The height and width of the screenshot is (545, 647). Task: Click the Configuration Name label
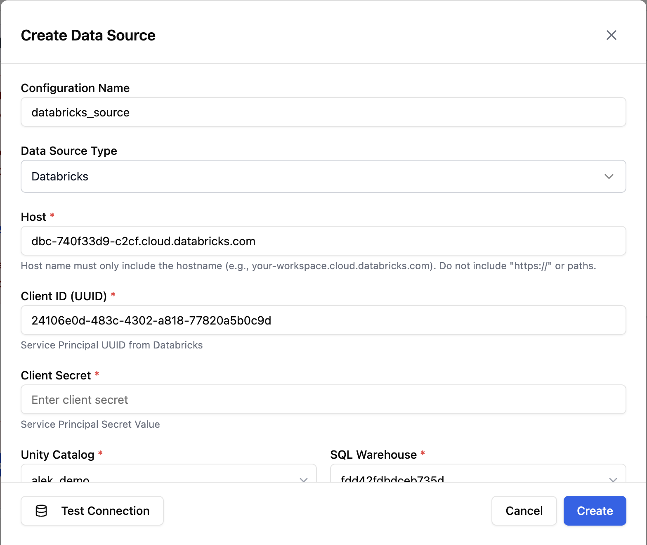click(75, 88)
